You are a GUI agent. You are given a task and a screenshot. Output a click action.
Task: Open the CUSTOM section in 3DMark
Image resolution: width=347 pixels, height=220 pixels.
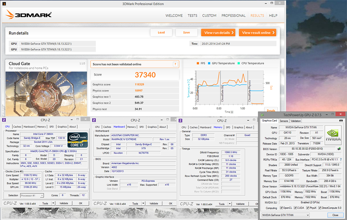(x=209, y=16)
